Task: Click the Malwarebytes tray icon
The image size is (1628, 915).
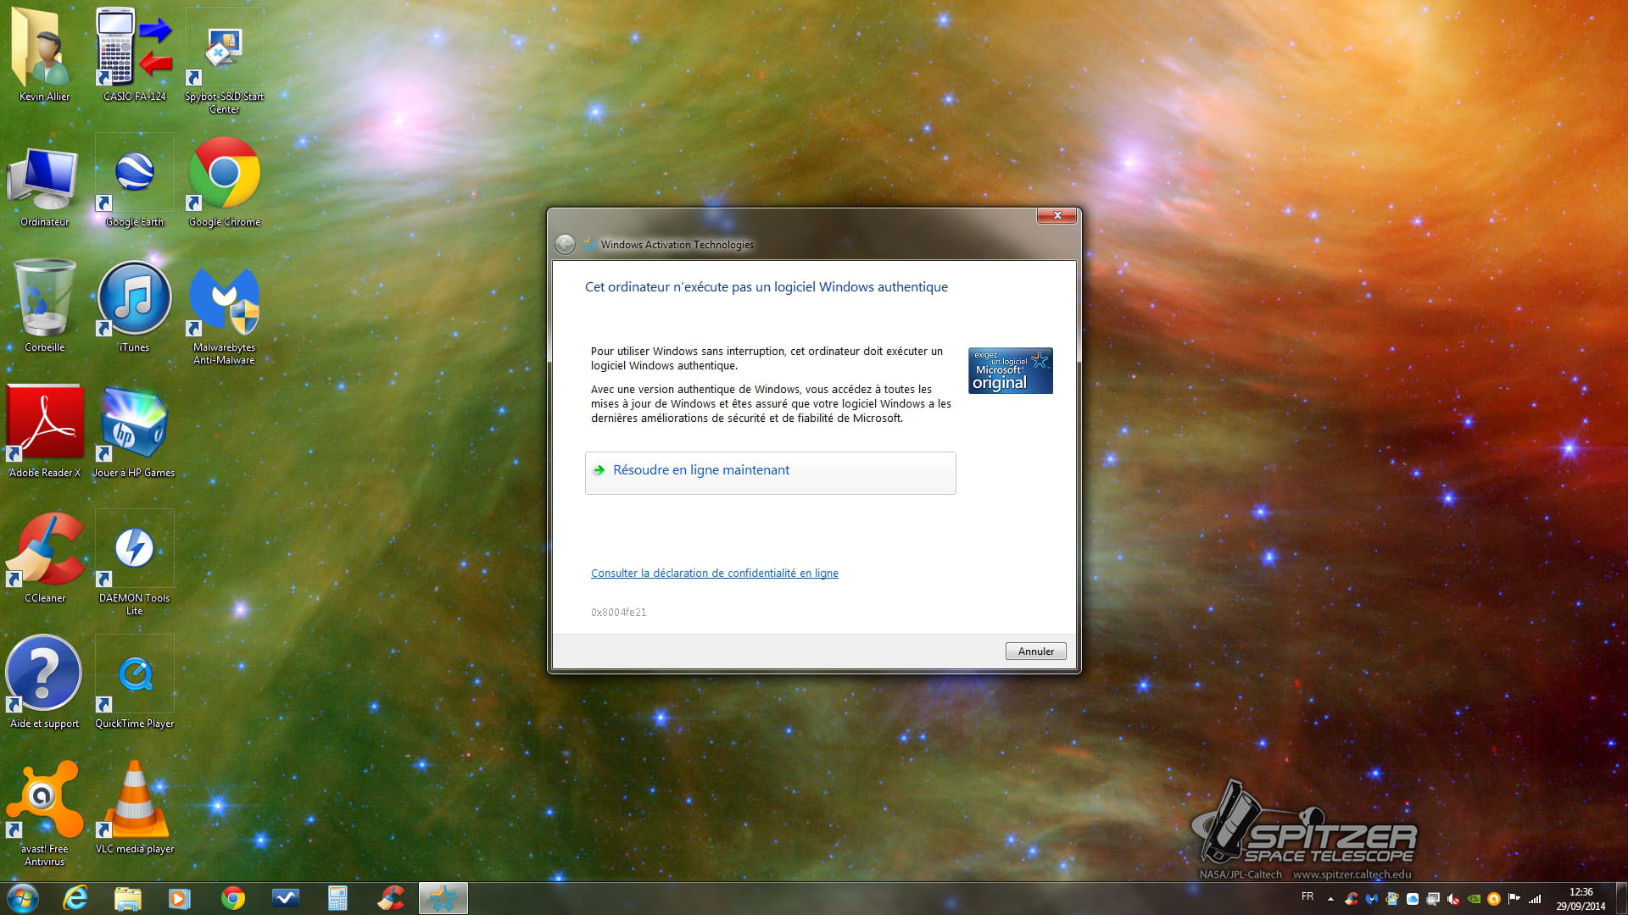Action: (x=1372, y=899)
